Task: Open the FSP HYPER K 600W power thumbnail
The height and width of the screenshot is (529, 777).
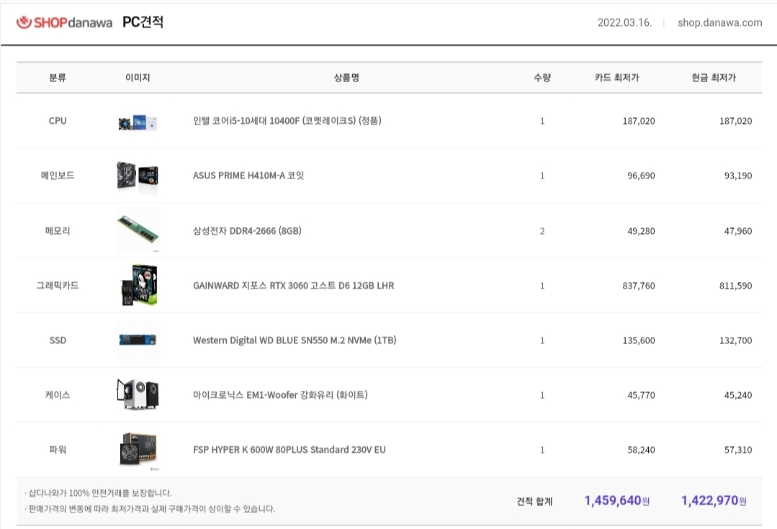Action: pyautogui.click(x=139, y=450)
